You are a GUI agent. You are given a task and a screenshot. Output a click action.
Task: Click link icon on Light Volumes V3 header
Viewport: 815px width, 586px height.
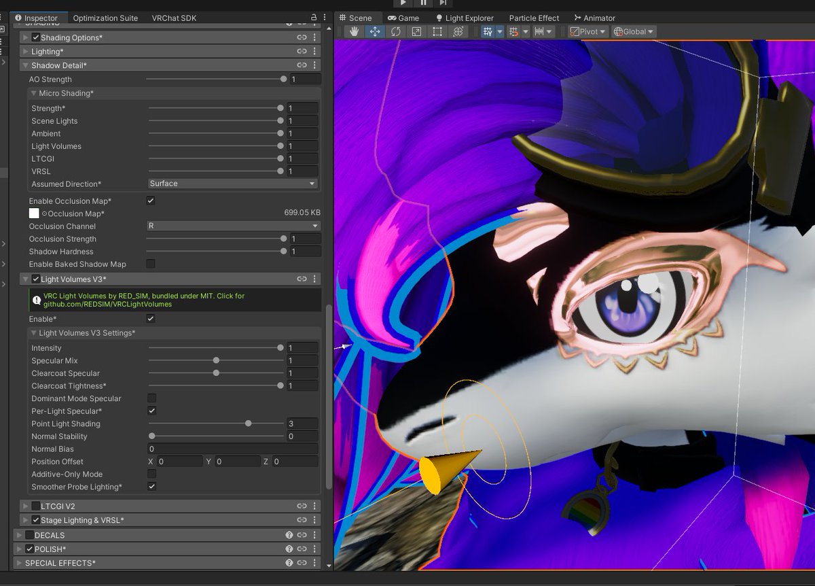(x=302, y=279)
